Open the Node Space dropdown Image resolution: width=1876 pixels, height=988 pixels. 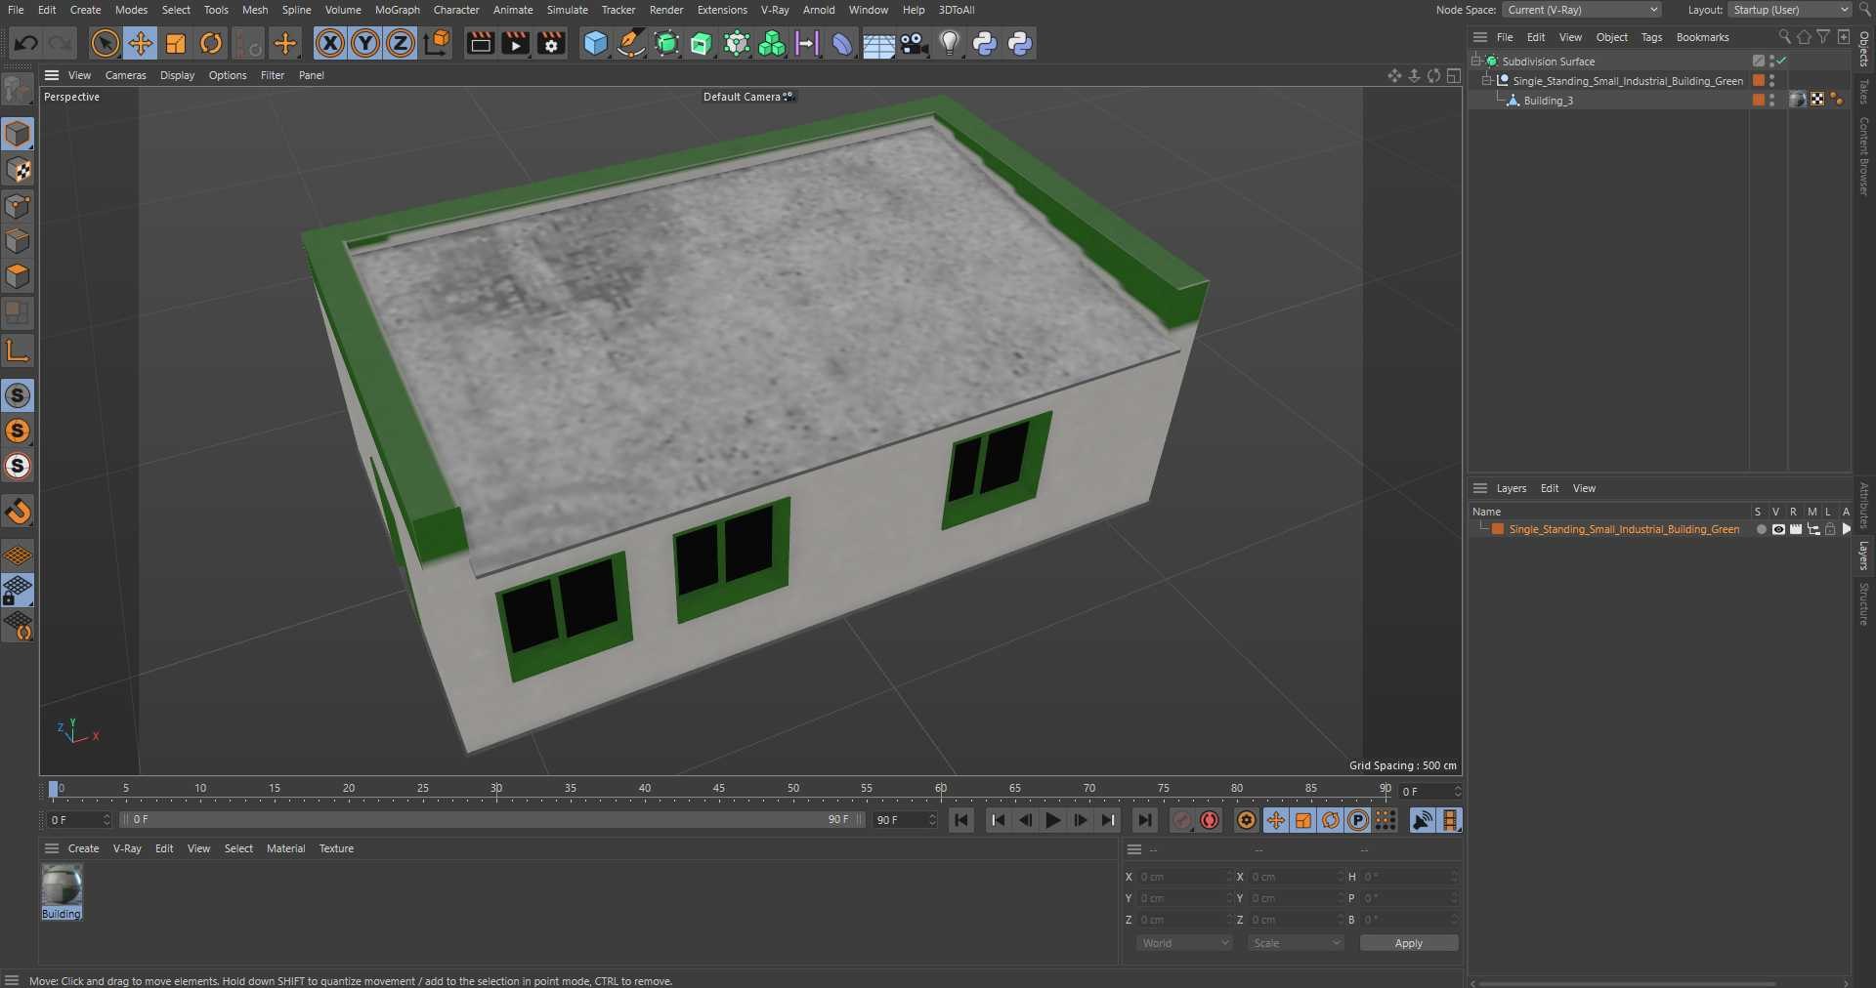tap(1582, 10)
